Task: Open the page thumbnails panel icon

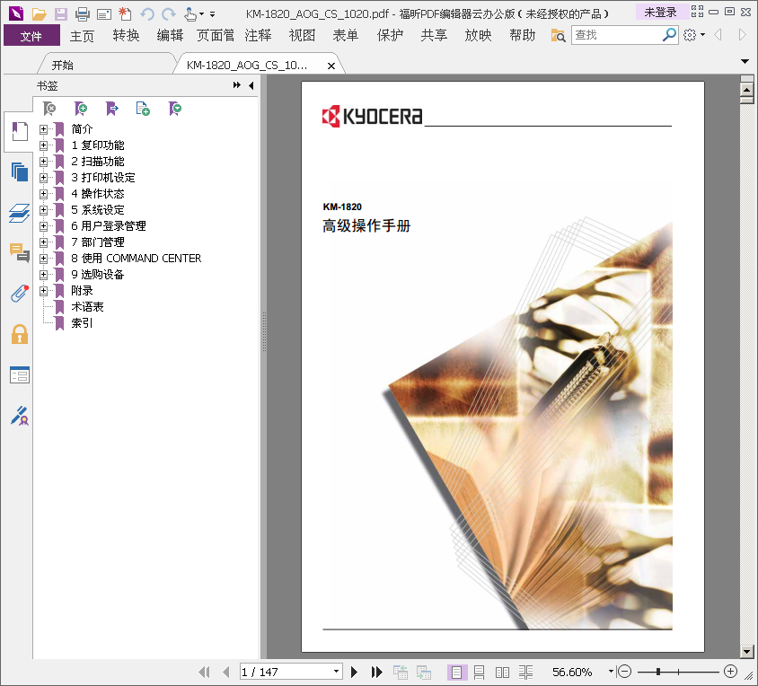Action: point(20,172)
